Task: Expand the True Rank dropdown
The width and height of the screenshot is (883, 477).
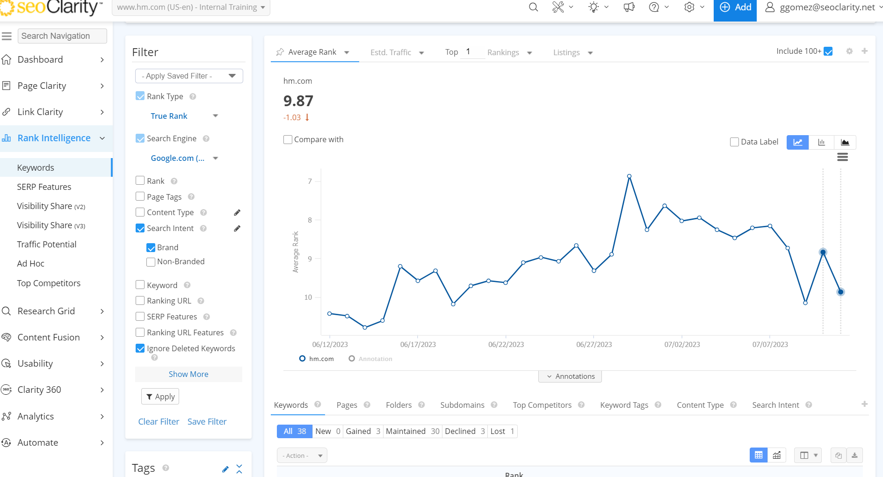Action: pos(184,116)
